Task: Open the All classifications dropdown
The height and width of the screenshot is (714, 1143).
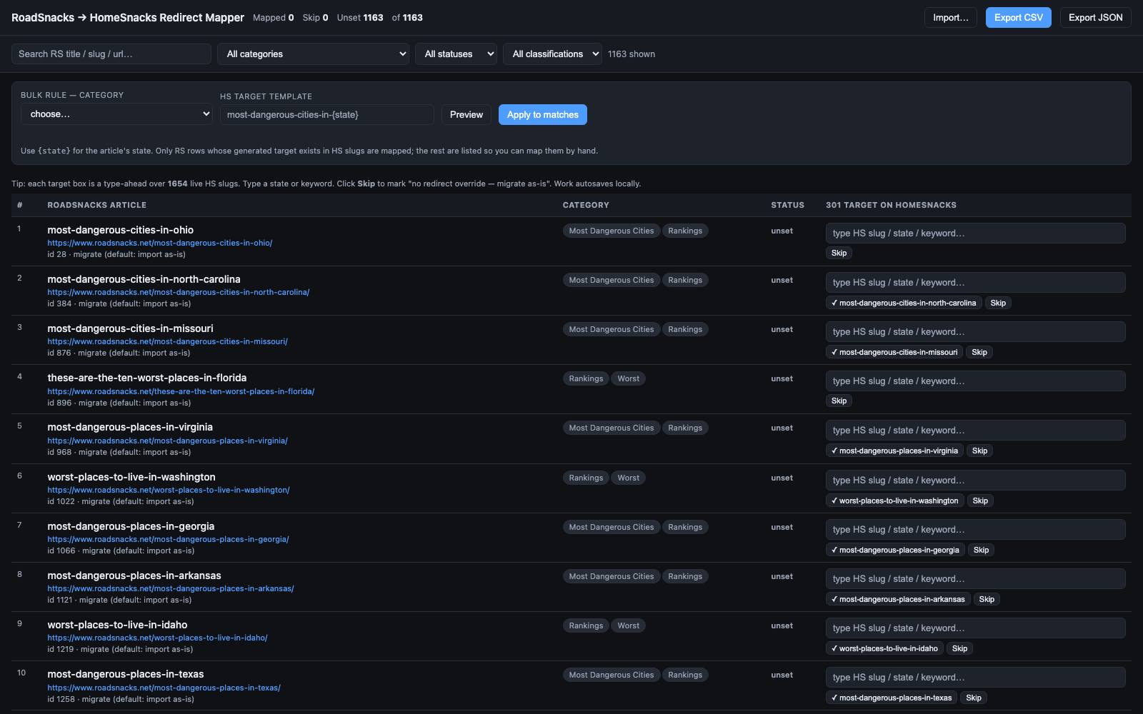Action: click(552, 54)
